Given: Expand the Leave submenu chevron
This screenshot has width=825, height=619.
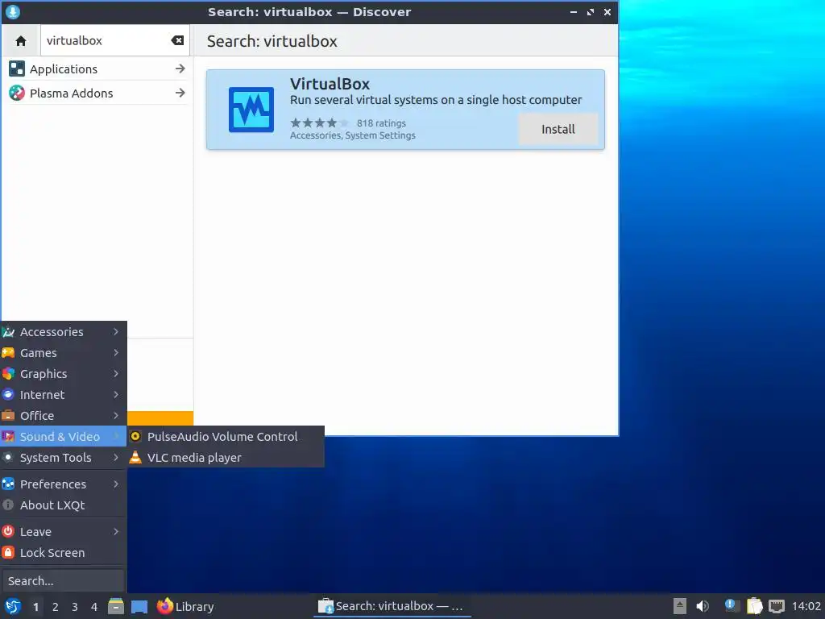Looking at the screenshot, I should [116, 532].
